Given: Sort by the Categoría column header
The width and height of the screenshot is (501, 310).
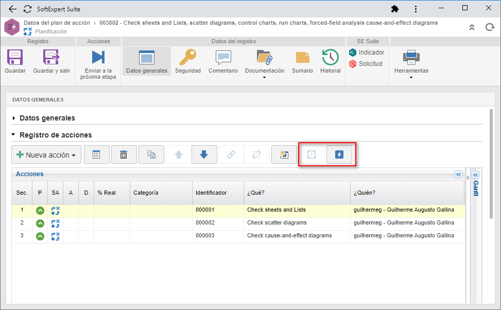Looking at the screenshot, I should coord(161,193).
